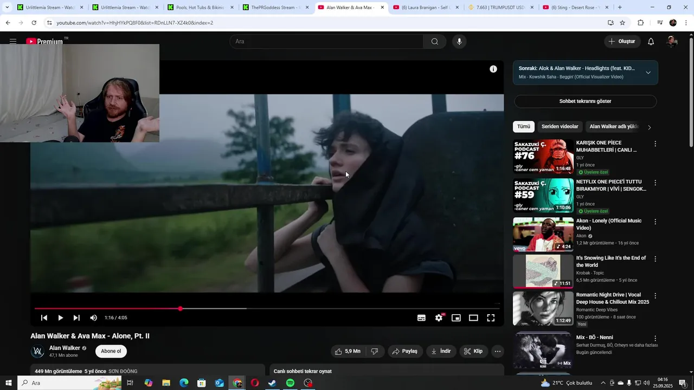Select the Tümü filter chip
Screen dimensions: 694x390
[524, 127]
